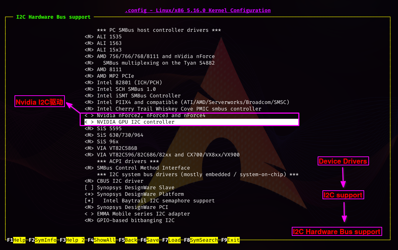Select AMD MP2 PCIe entry
This screenshot has height=250, width=398.
(x=115, y=76)
